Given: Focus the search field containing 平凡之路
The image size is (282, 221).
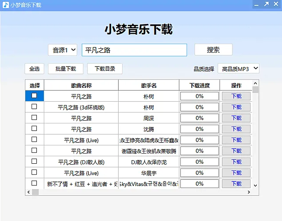Looking at the screenshot, I should click(x=135, y=50).
